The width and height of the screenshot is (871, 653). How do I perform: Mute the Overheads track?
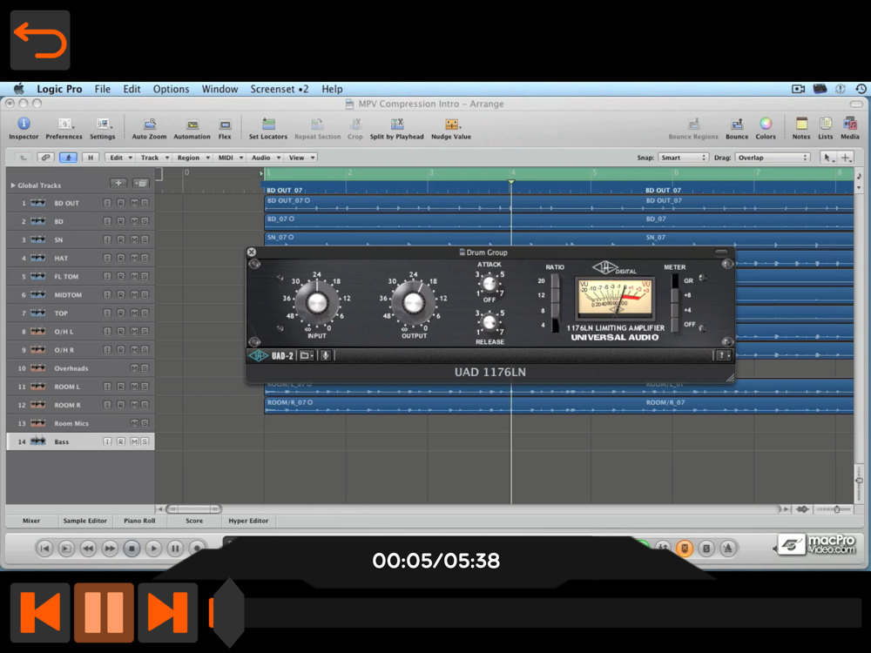(134, 368)
